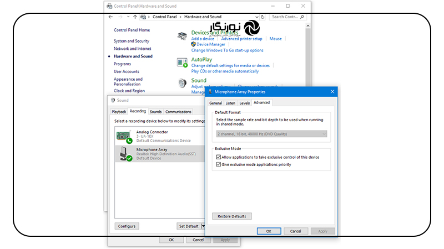Open the recent locations dropdown chevron

tap(127, 17)
